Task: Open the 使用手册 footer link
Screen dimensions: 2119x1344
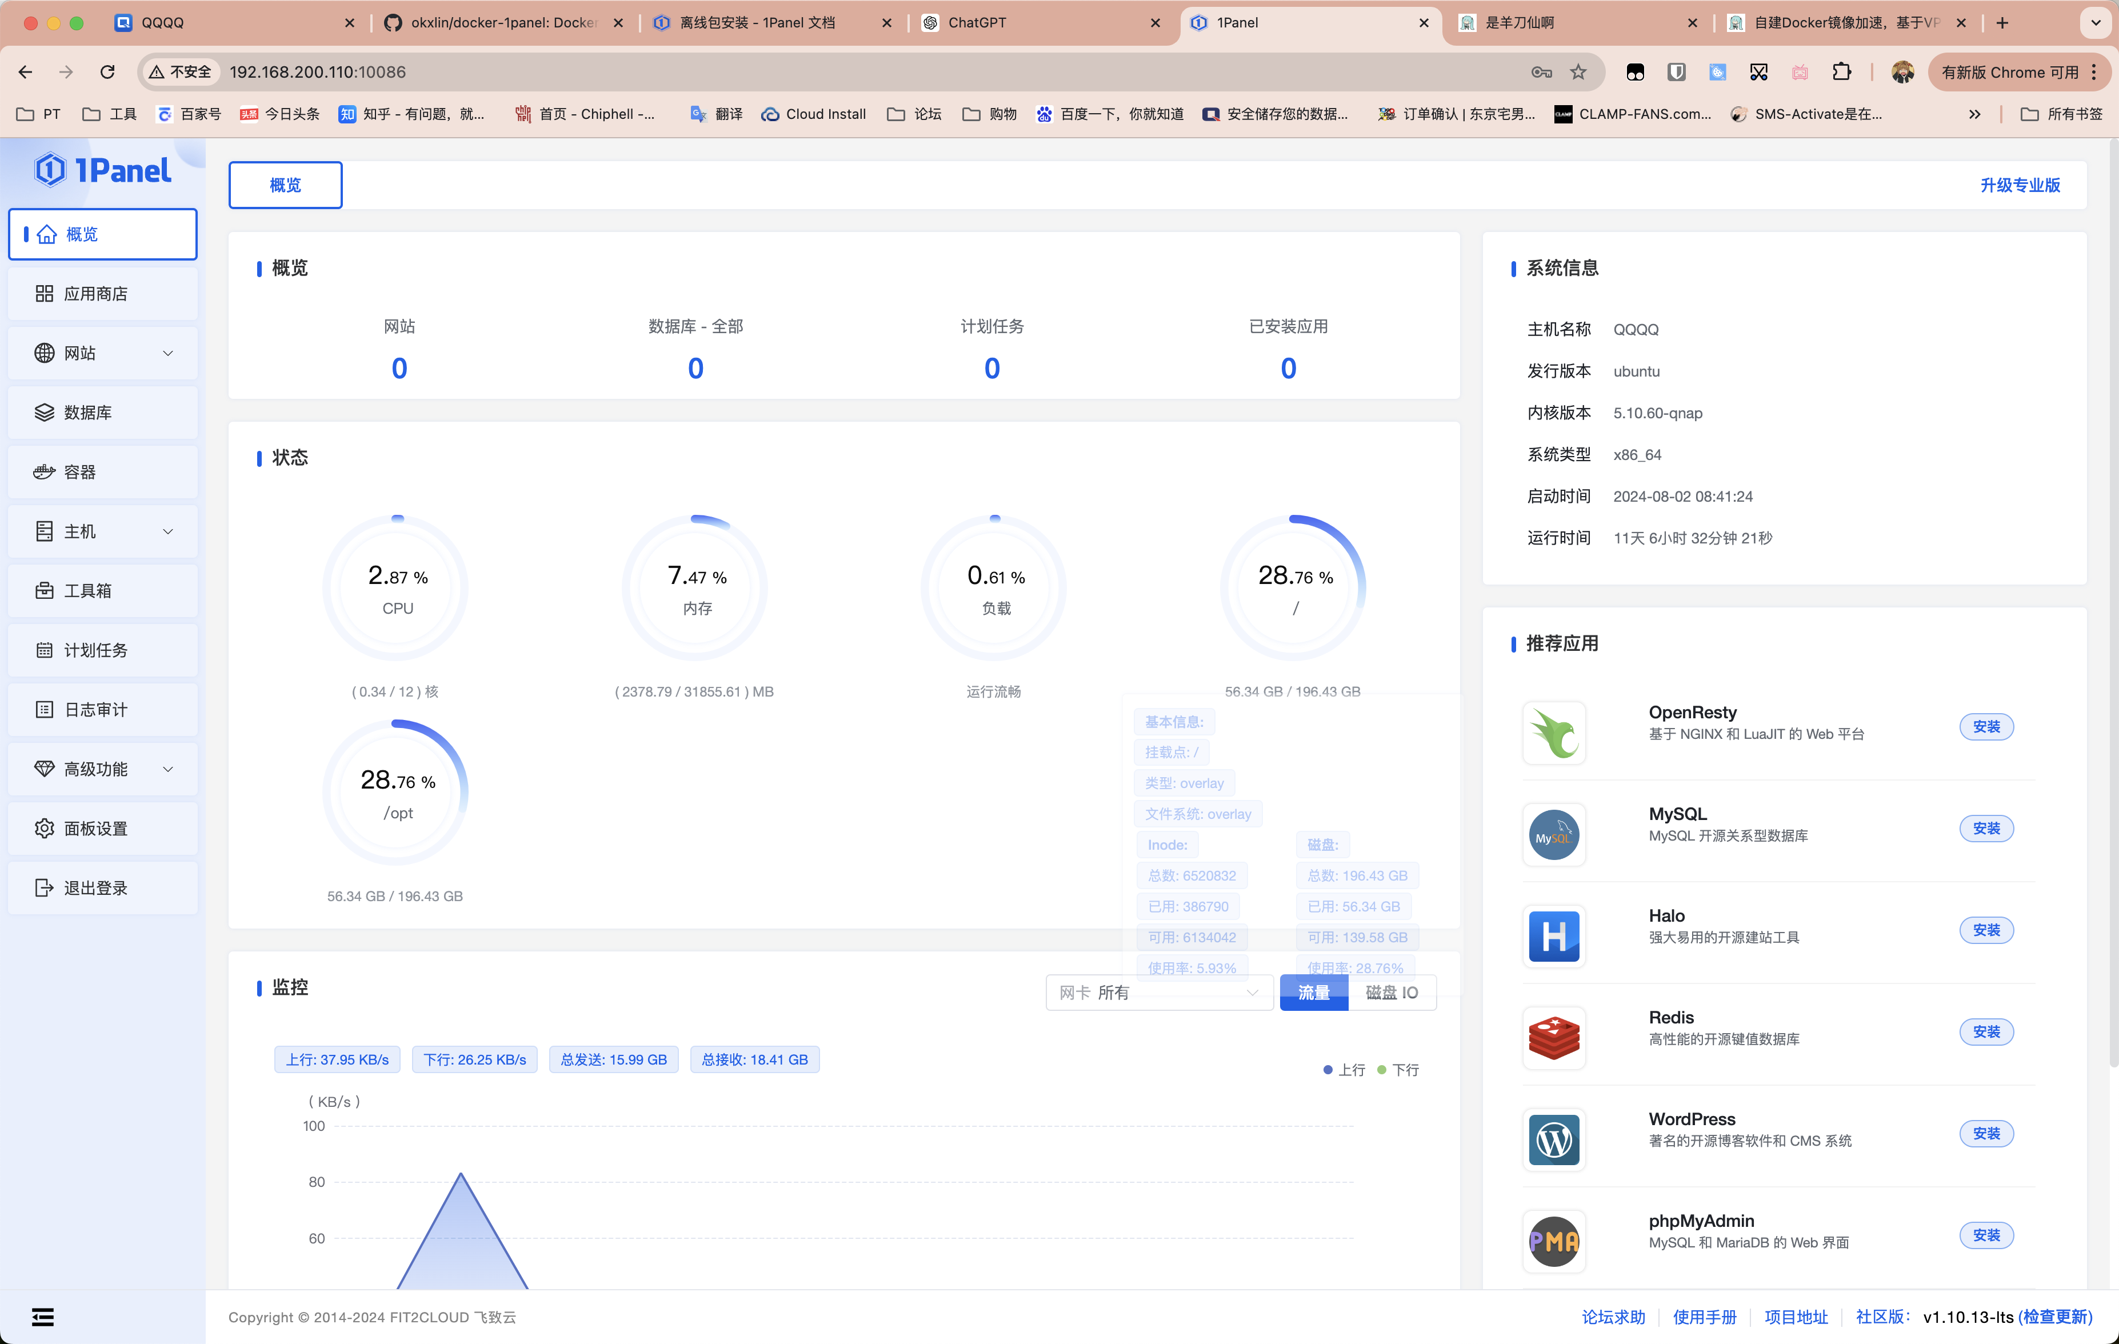Action: [1705, 1317]
